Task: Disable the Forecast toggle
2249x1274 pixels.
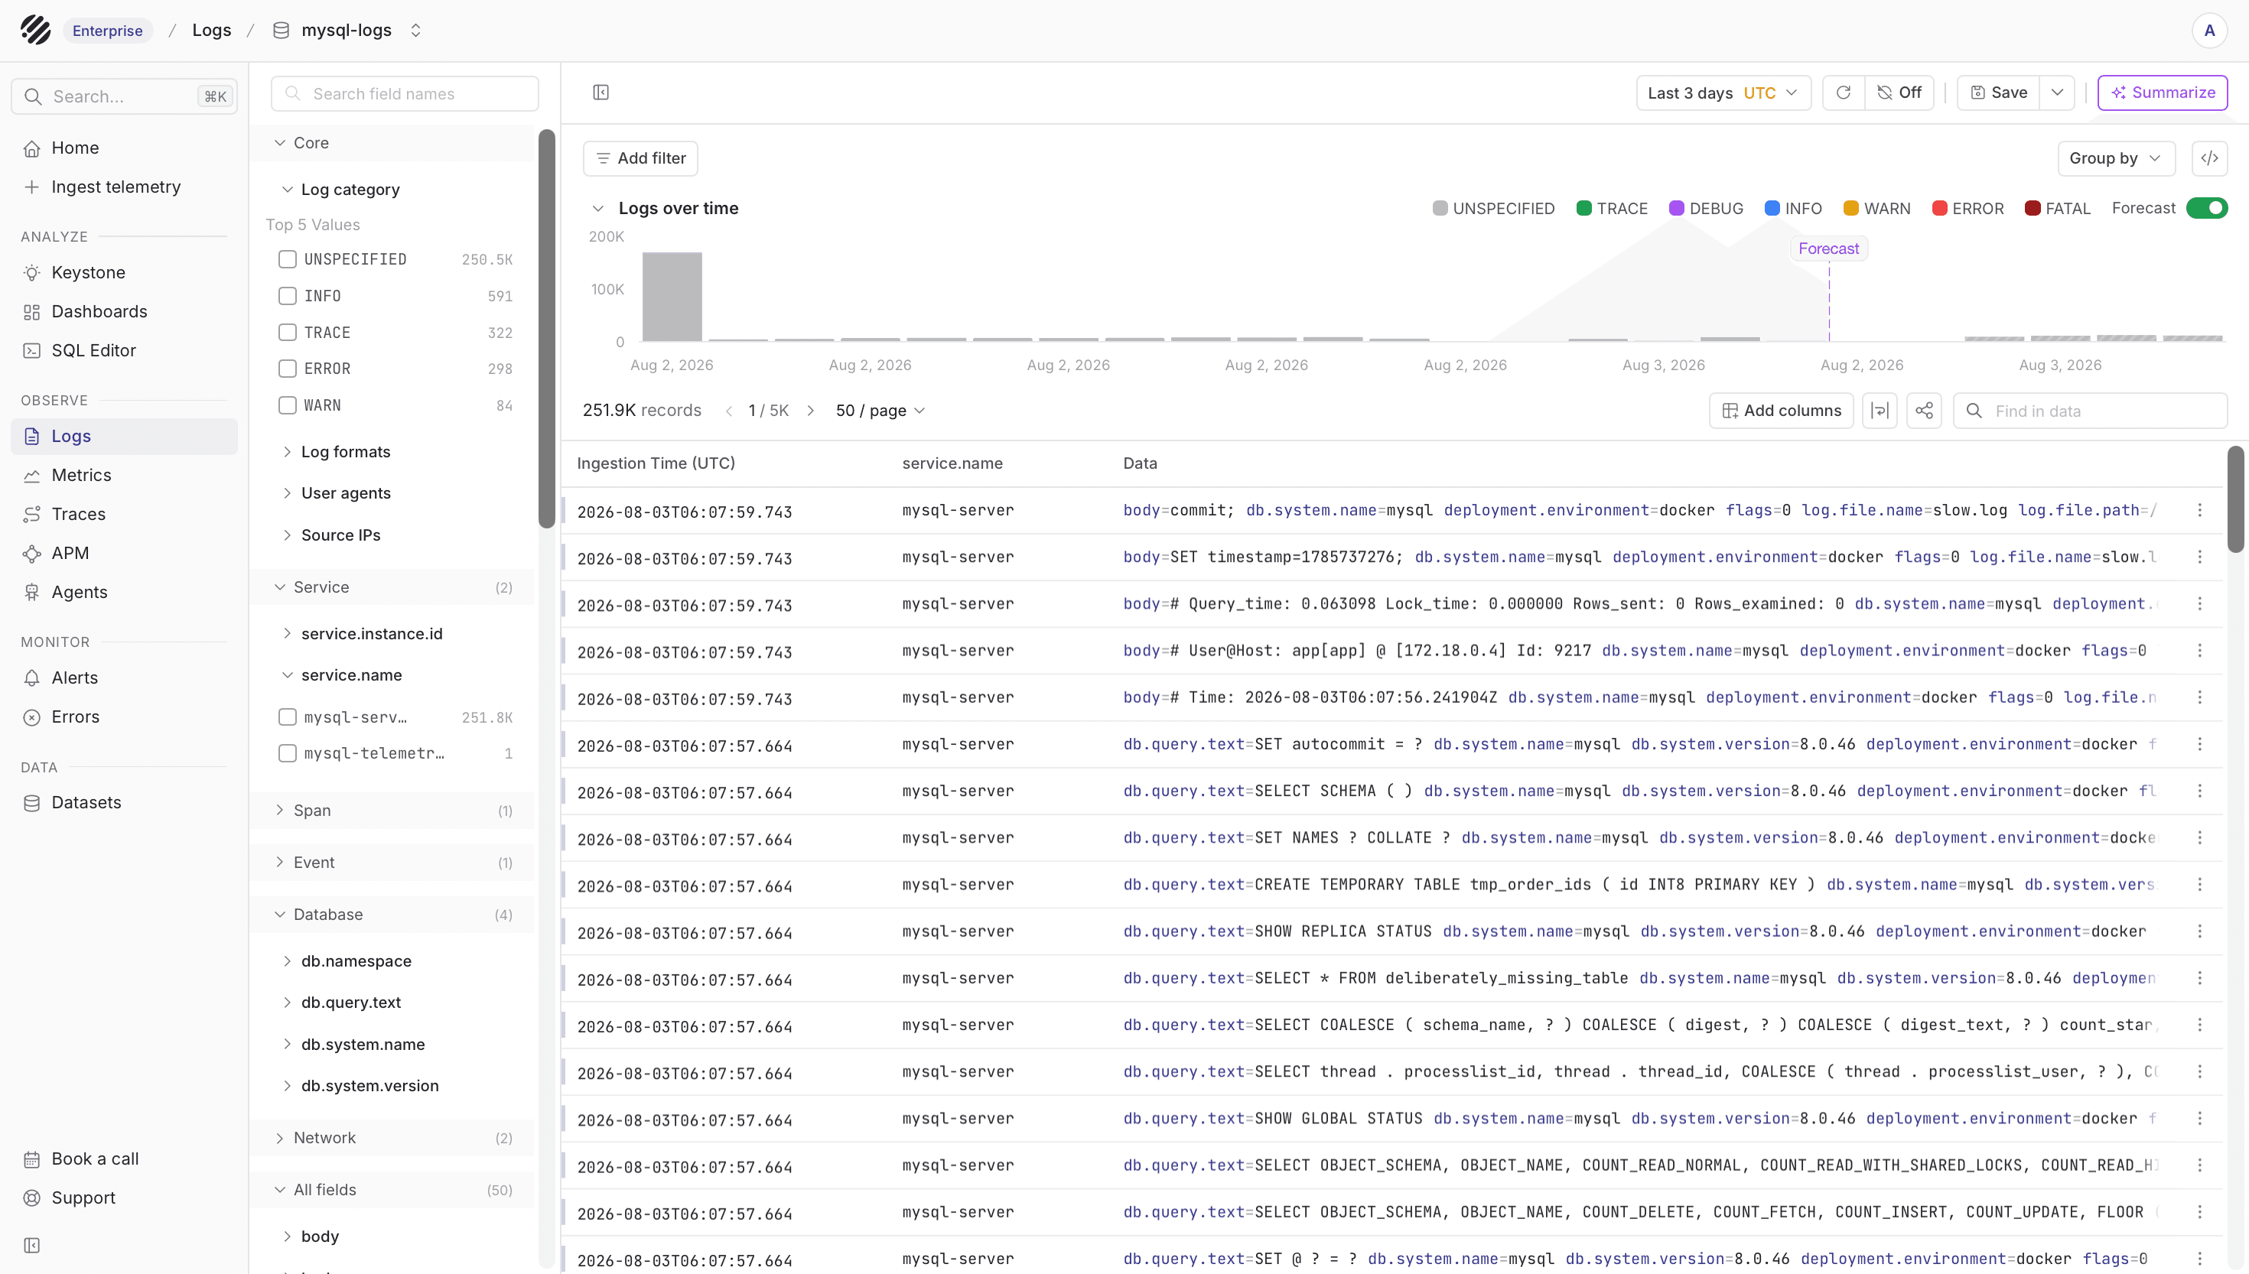Action: [2206, 208]
